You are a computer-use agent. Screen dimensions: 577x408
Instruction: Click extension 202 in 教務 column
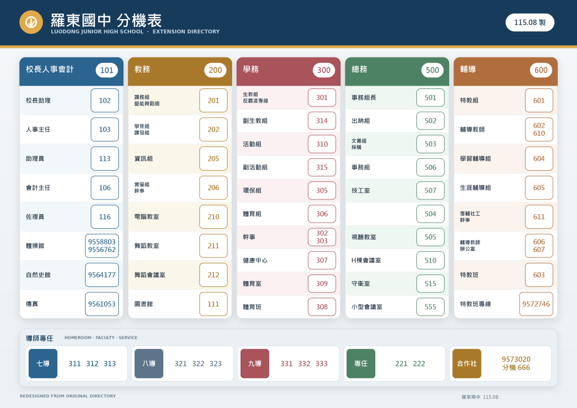coord(214,130)
